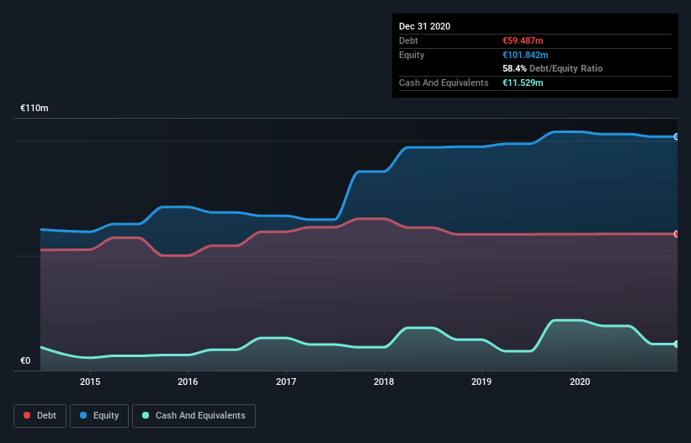The height and width of the screenshot is (443, 691).
Task: Click the €101.842m equity value
Action: click(525, 55)
